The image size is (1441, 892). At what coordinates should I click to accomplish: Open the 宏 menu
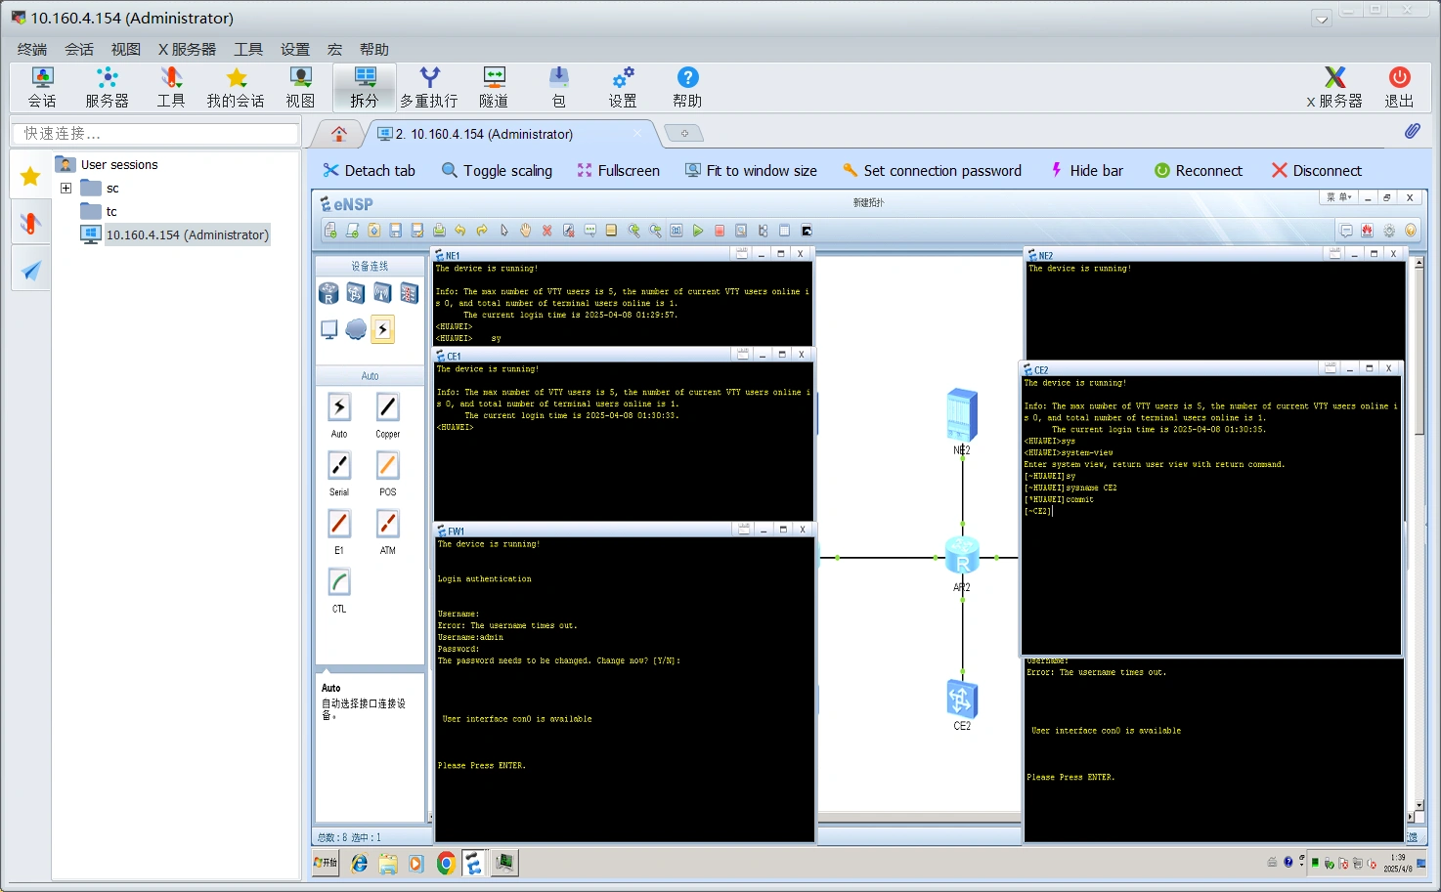point(334,49)
